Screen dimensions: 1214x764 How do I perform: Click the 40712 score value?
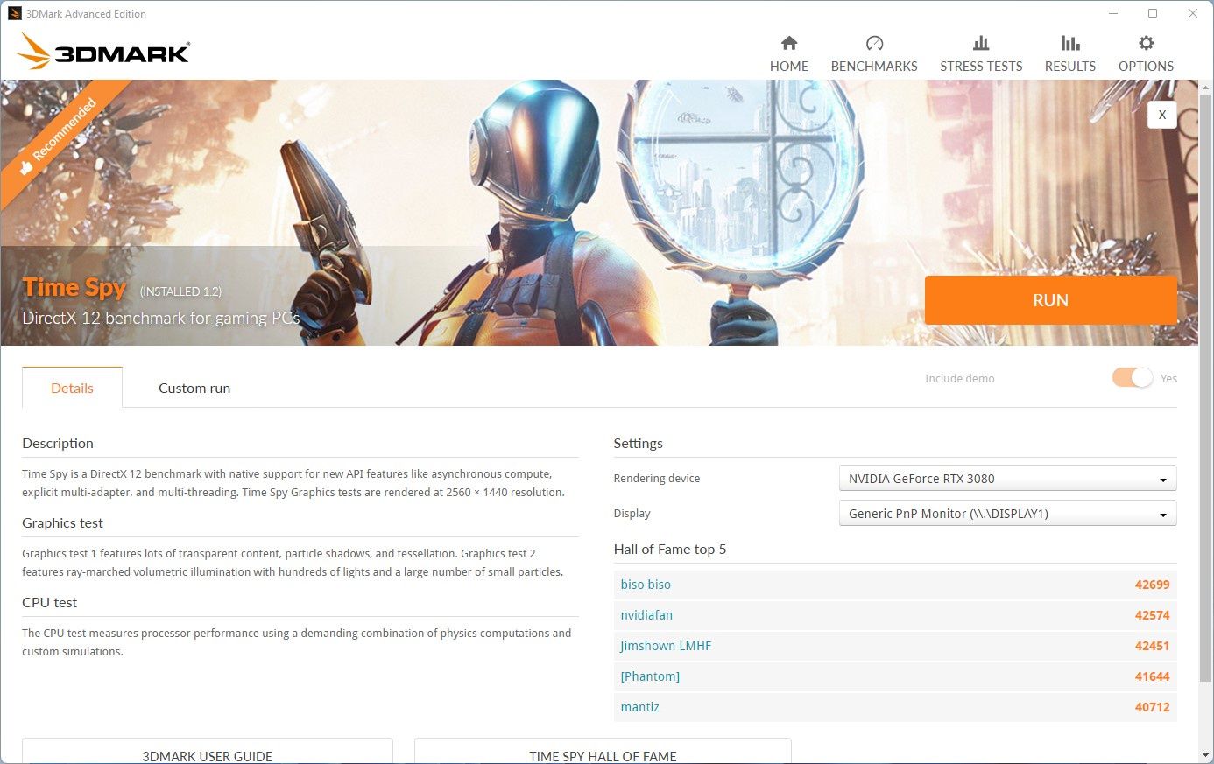pyautogui.click(x=1152, y=707)
